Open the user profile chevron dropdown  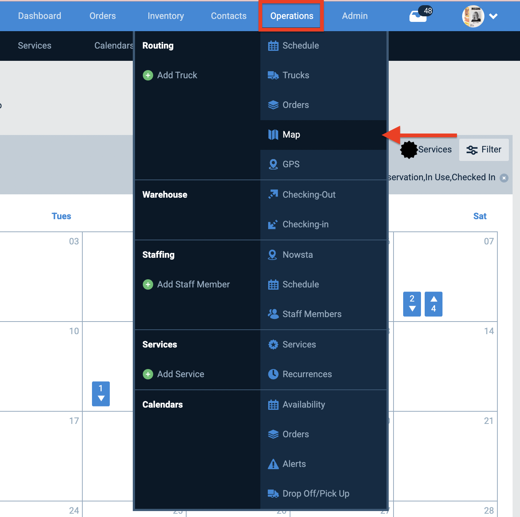pyautogui.click(x=494, y=16)
